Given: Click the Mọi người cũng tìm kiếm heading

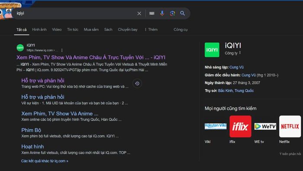Looking at the screenshot, I should point(231,109).
